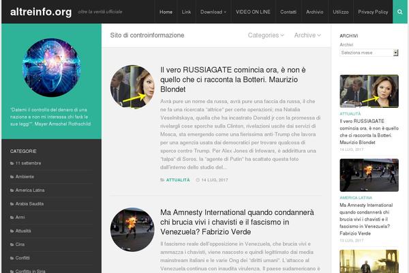
Task: Click folder icon next to ATTUALITÀ post tag
Action: [162, 180]
